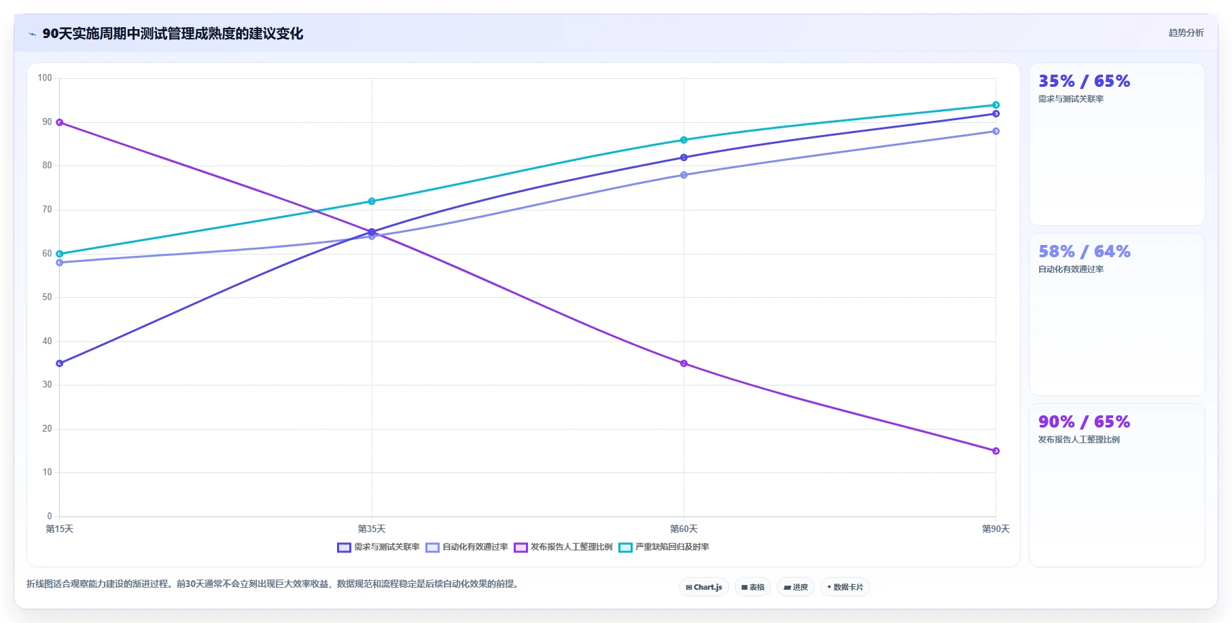The width and height of the screenshot is (1232, 623).
Task: Click the 进度 tag pill
Action: 796,587
